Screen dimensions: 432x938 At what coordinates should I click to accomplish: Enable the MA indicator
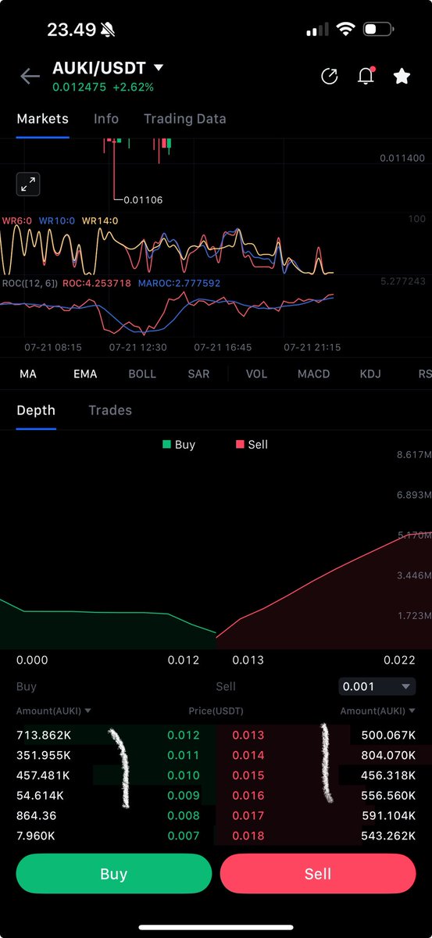point(28,374)
